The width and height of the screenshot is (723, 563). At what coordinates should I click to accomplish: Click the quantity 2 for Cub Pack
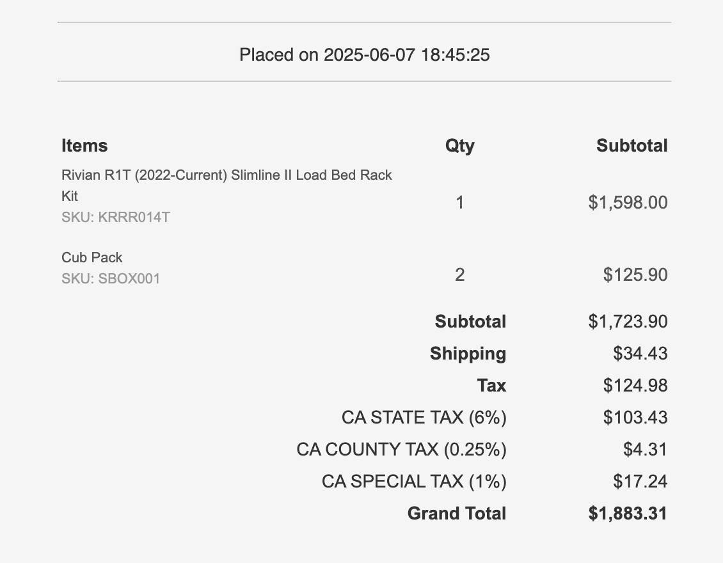tap(460, 275)
